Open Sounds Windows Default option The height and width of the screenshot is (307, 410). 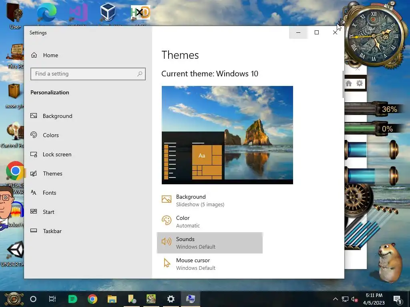click(x=209, y=243)
